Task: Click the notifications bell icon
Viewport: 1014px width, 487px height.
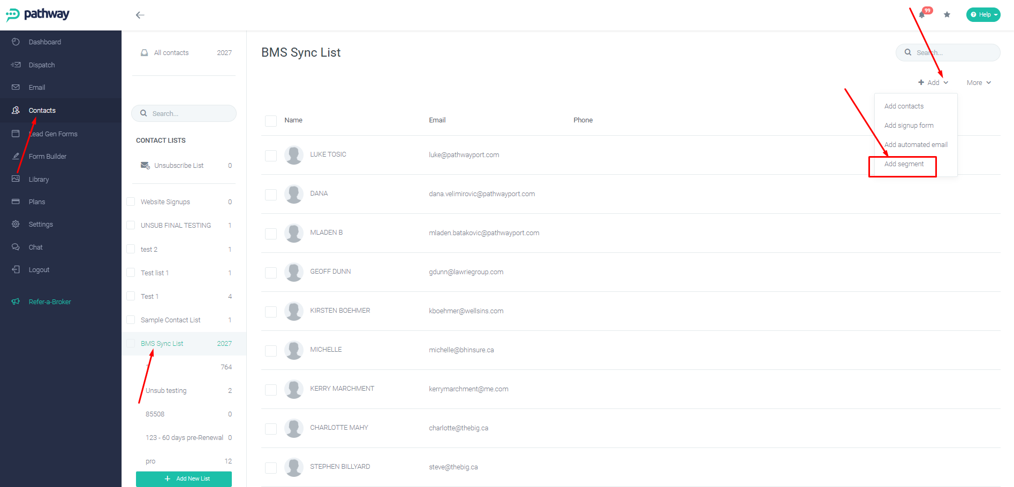Action: click(921, 15)
